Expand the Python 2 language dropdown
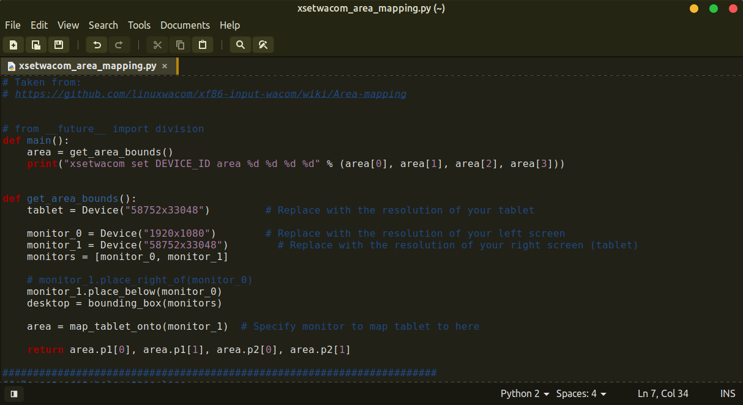The image size is (743, 405). (525, 394)
